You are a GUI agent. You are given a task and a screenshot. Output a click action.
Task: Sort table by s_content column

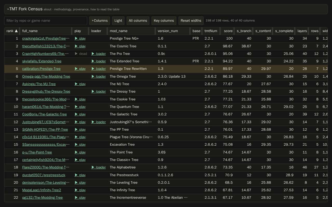(263, 31)
